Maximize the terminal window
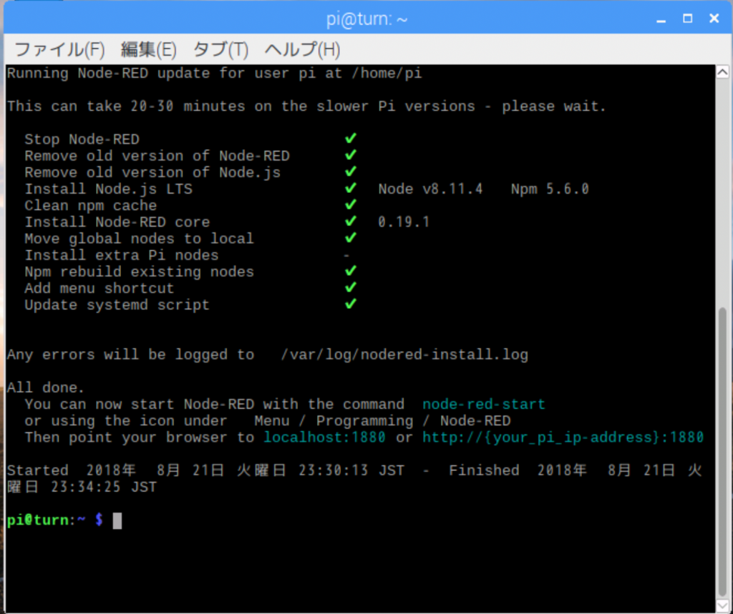733x614 pixels. click(688, 19)
